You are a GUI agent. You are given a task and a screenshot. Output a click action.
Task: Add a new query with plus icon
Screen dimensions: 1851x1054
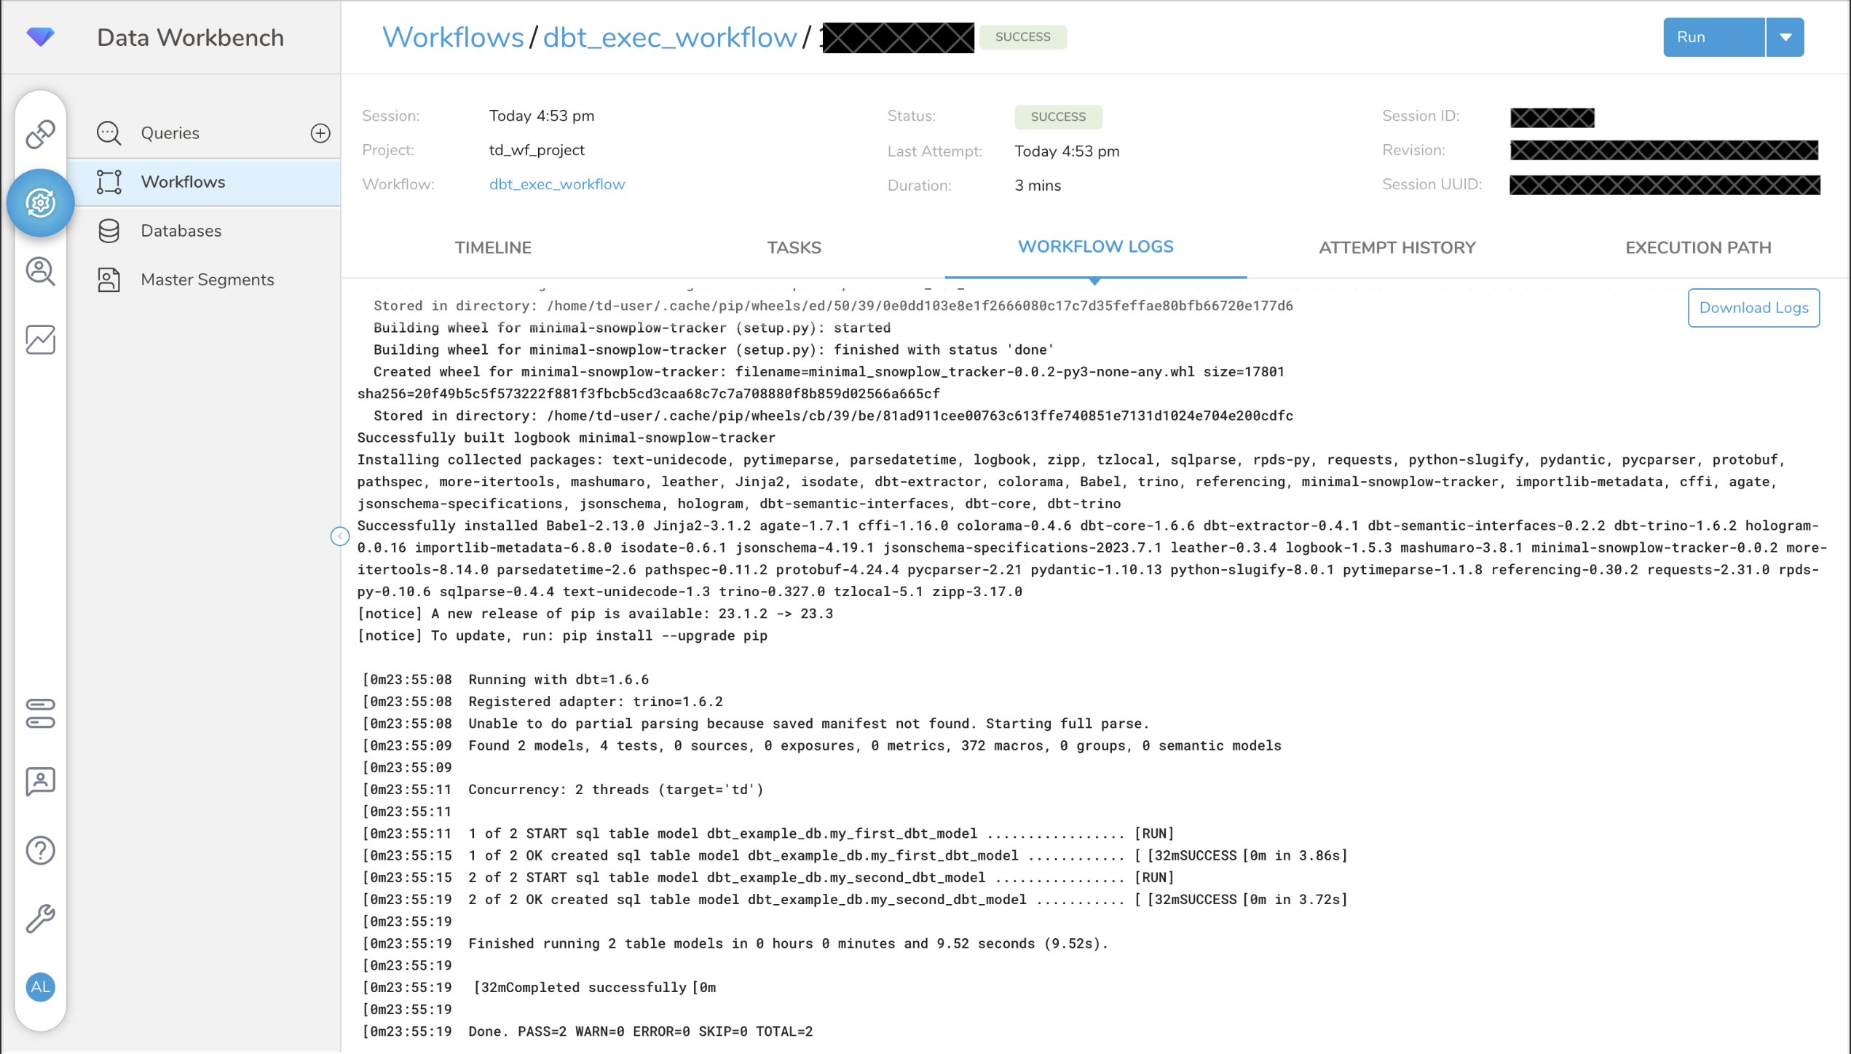pyautogui.click(x=320, y=133)
